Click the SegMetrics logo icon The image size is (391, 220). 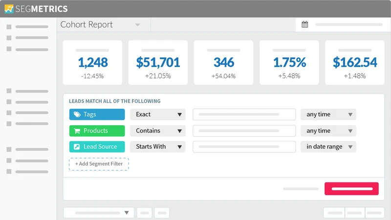[x=9, y=9]
